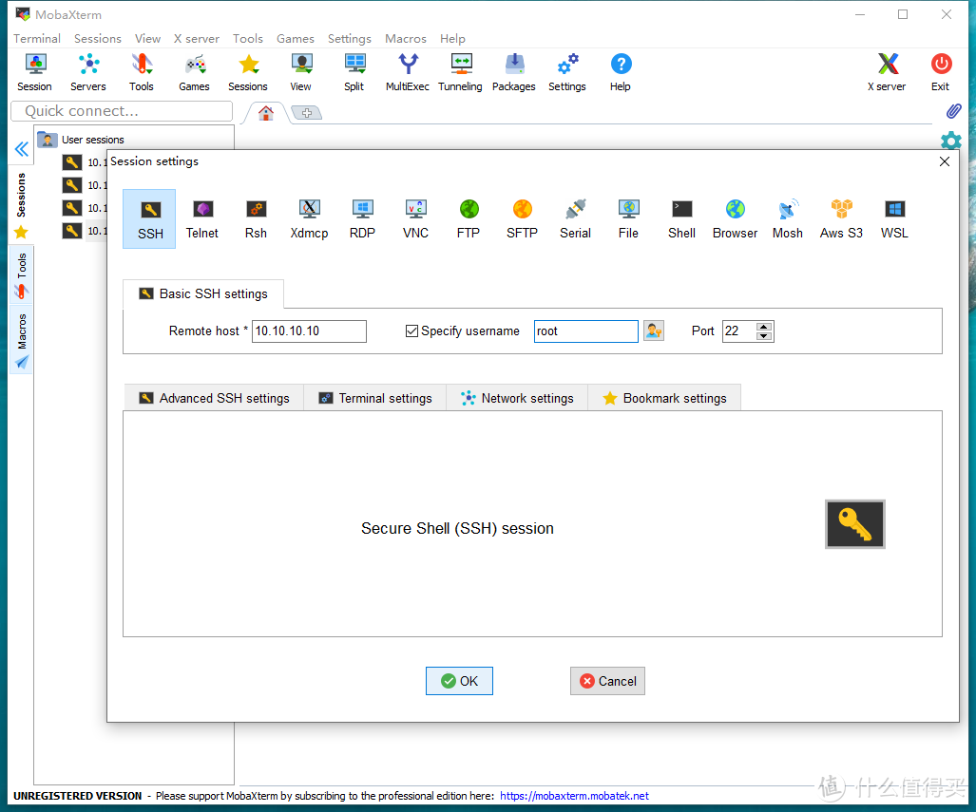Select the SFTP session type
This screenshot has width=976, height=812.
coord(523,219)
